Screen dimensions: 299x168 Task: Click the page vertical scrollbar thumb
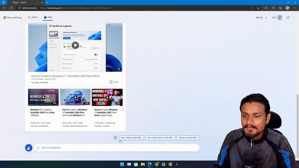coord(298,126)
